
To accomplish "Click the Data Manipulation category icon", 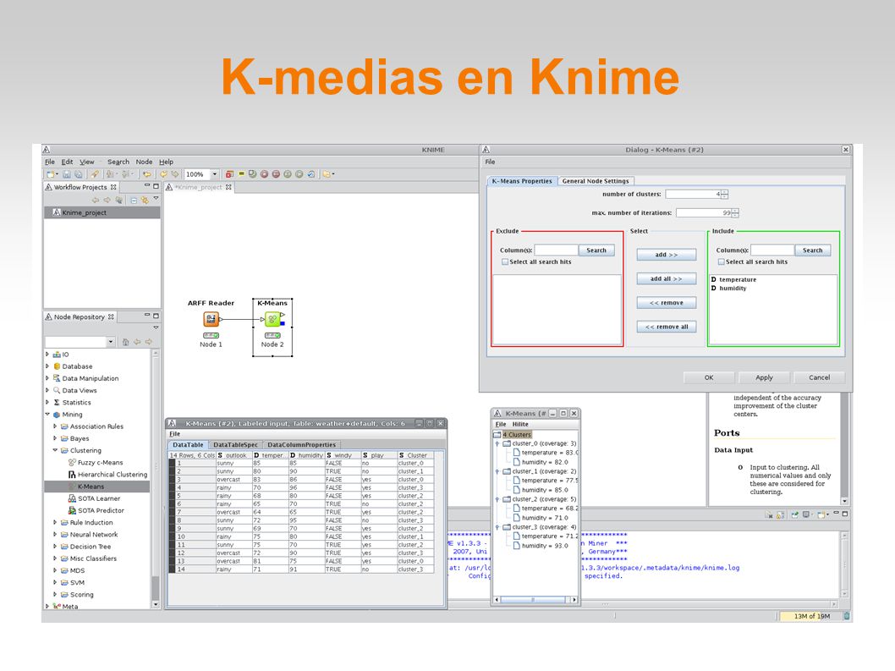I will coord(57,378).
